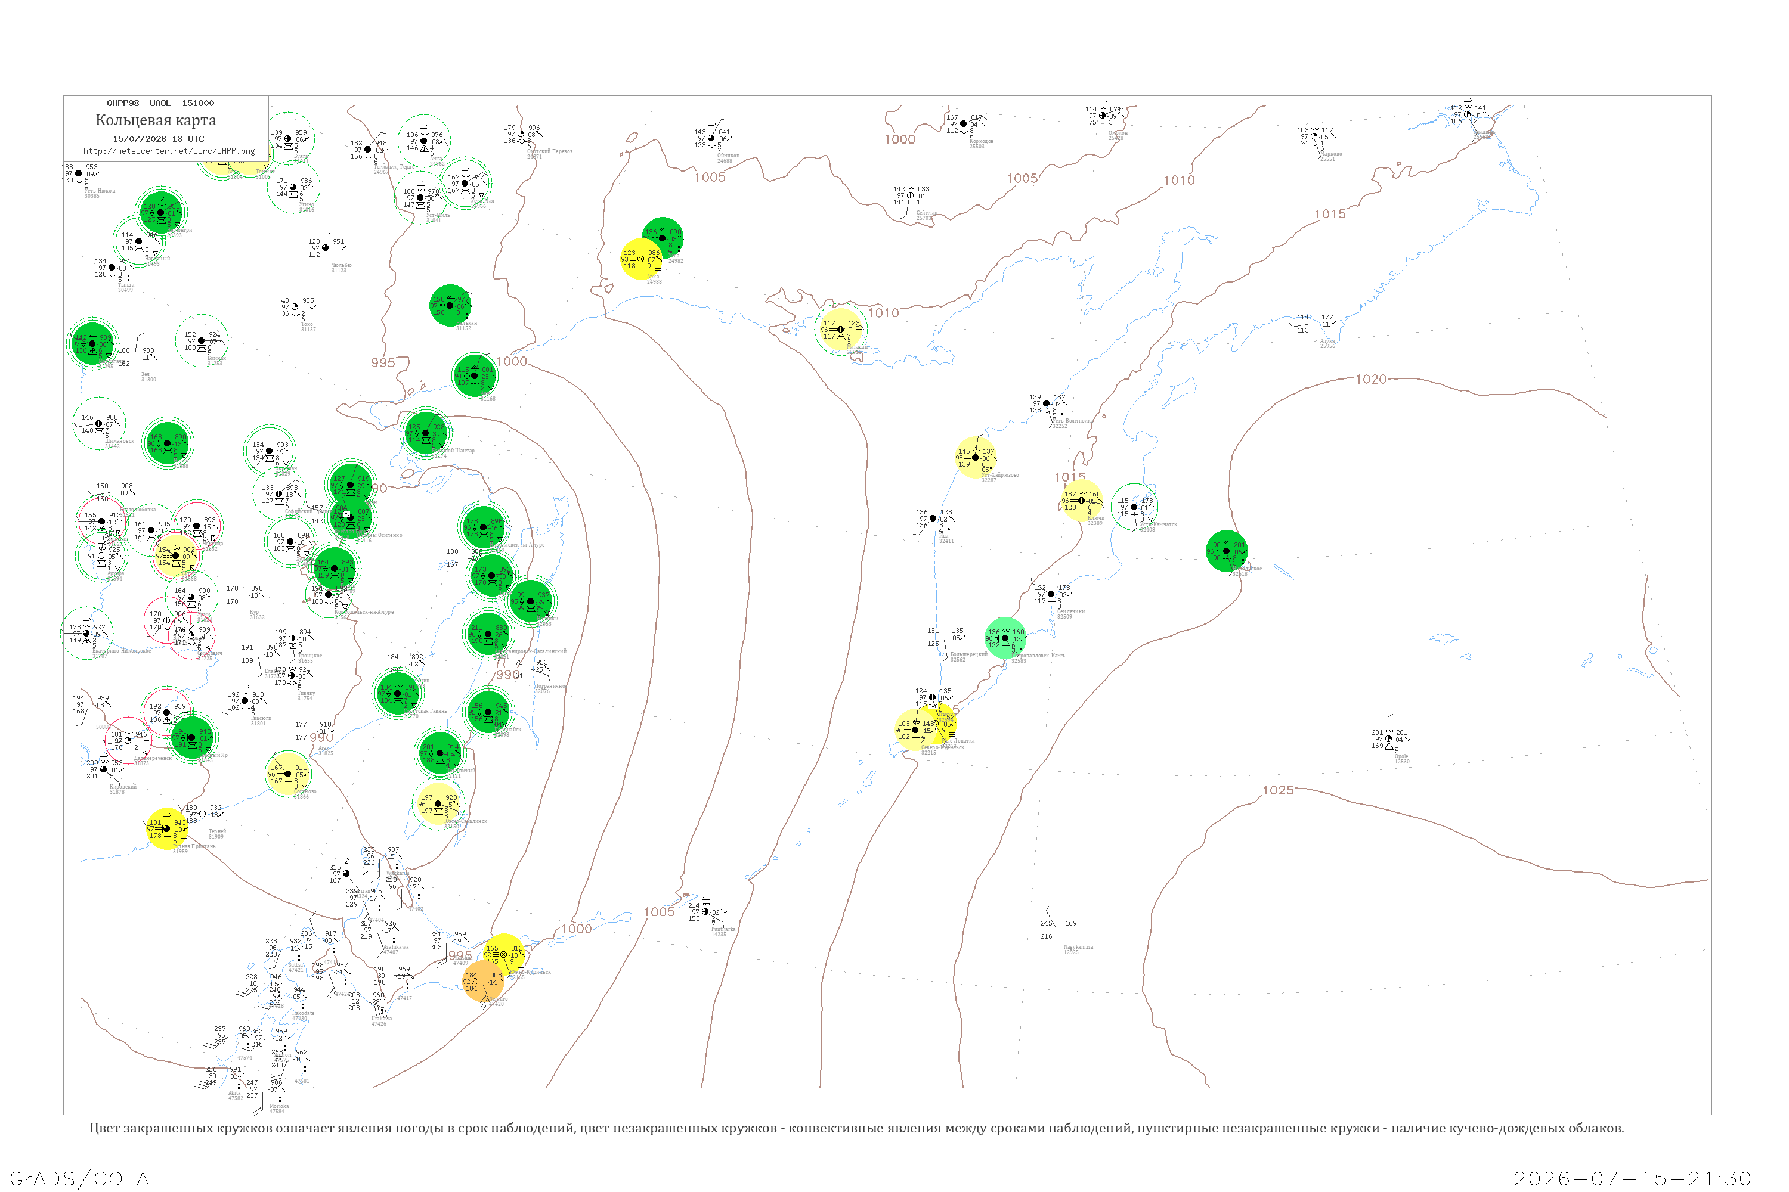Click the green Ноглики station circle
Viewport: 1789px width, 1192px height.
pyautogui.click(x=530, y=601)
